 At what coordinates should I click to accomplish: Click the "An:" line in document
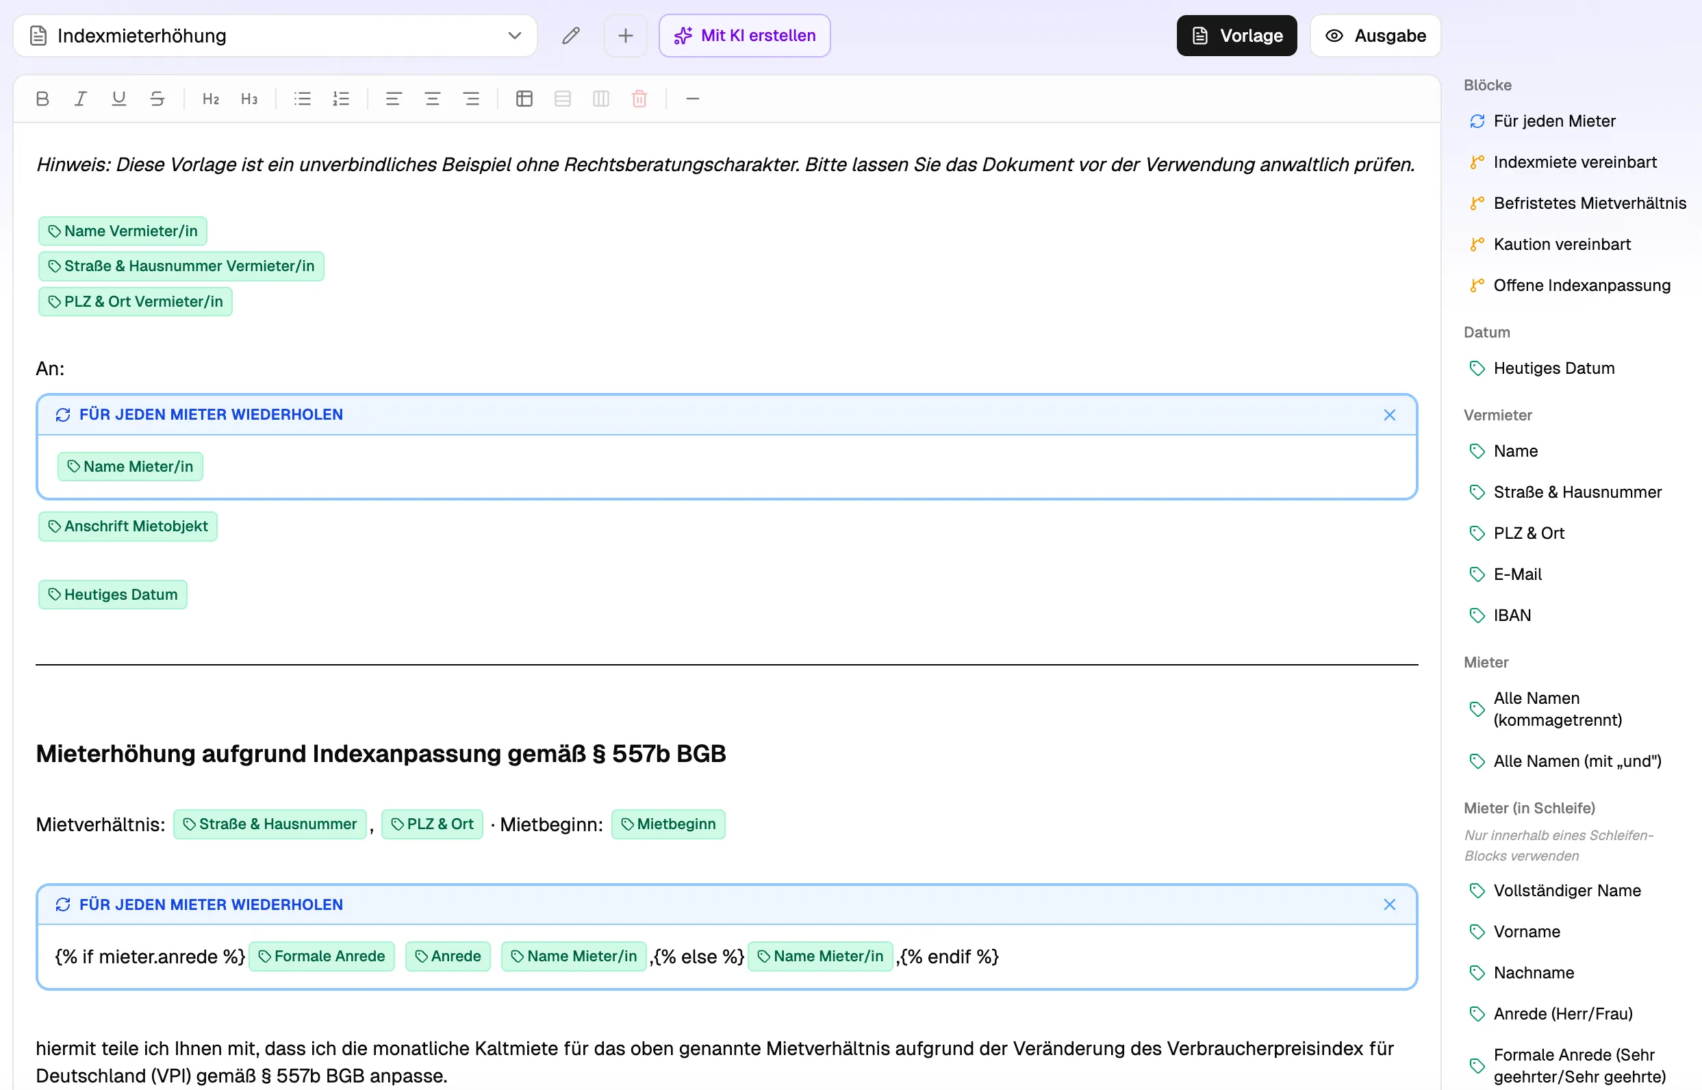[x=50, y=369]
